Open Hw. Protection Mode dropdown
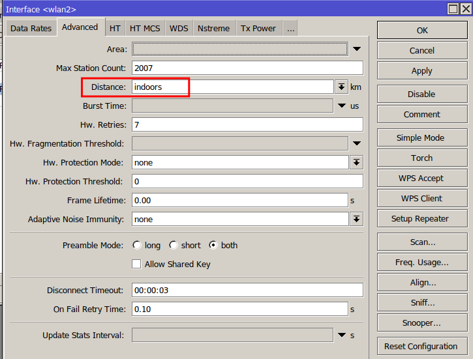Image resolution: width=473 pixels, height=359 pixels. (356, 162)
